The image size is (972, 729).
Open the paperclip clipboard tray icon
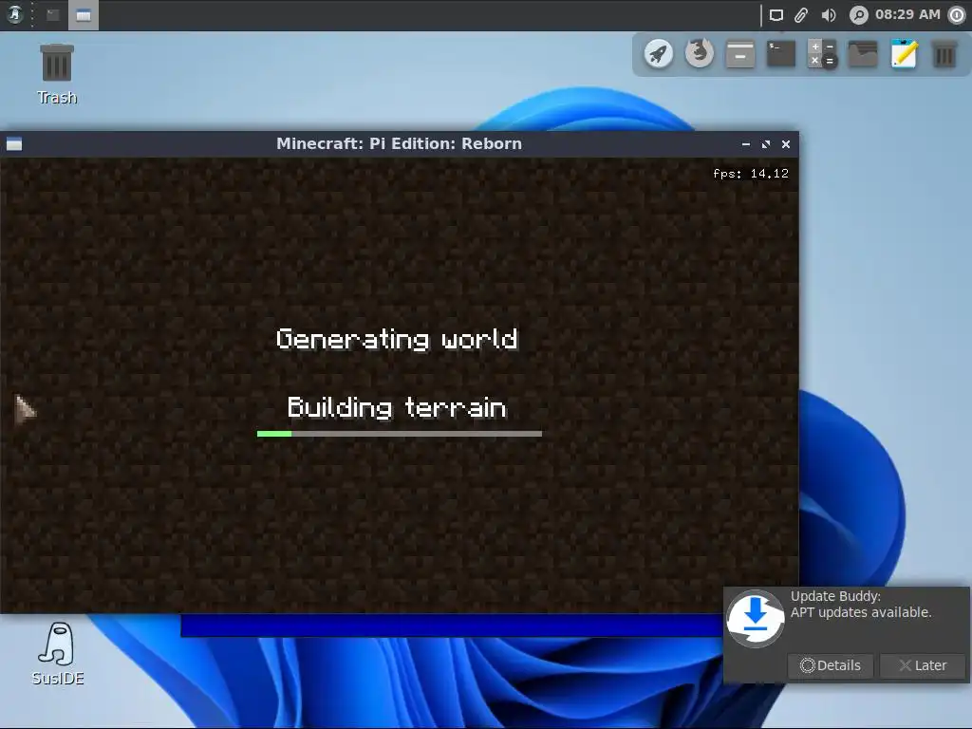click(801, 15)
